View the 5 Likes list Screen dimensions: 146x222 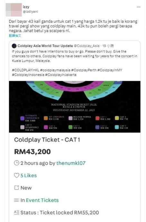(x=29, y=176)
